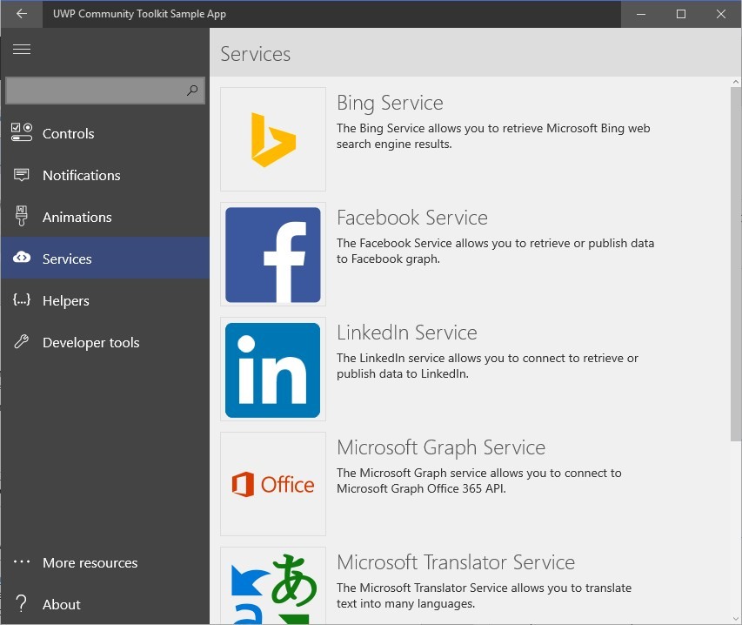Screen dimensions: 742x625
Task: Open the About page
Action: pos(105,604)
